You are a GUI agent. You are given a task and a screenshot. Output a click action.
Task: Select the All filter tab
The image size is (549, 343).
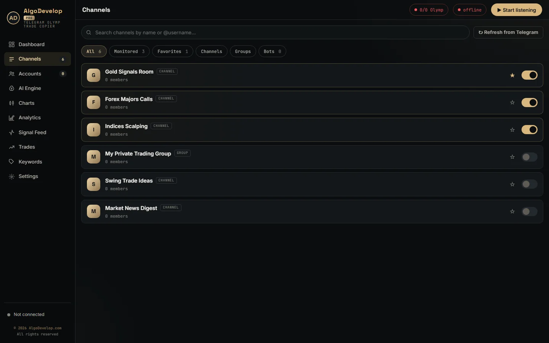(x=94, y=51)
